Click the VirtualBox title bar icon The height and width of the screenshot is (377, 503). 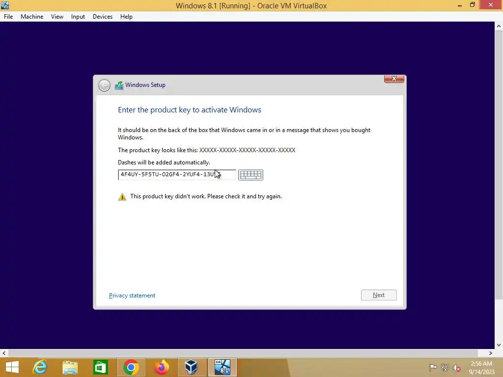pyautogui.click(x=5, y=5)
